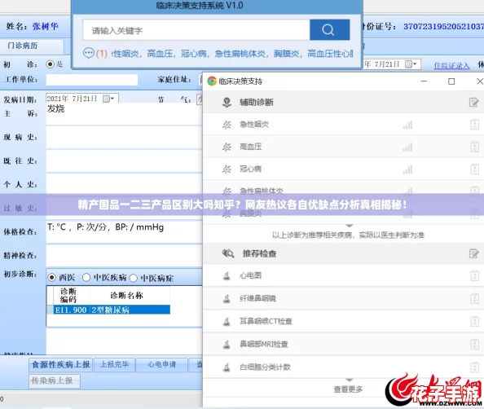Click the 上报完毕 button
Viewport: 484px width, 409px height.
pyautogui.click(x=115, y=365)
